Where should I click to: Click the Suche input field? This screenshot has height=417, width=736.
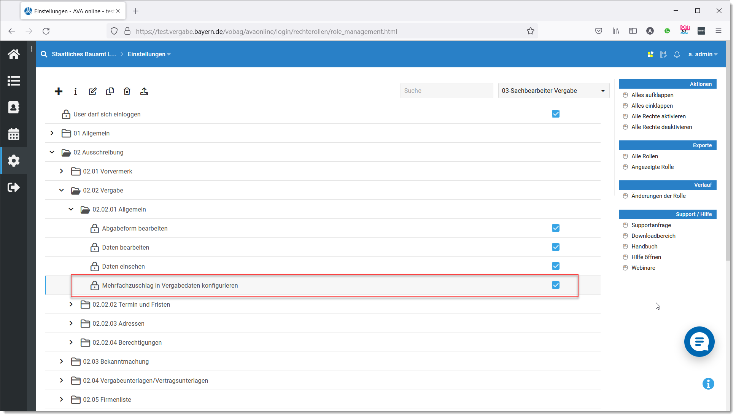click(447, 91)
